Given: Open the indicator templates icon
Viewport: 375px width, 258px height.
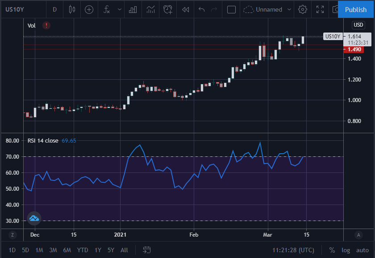Looking at the screenshot, I should pyautogui.click(x=151, y=9).
